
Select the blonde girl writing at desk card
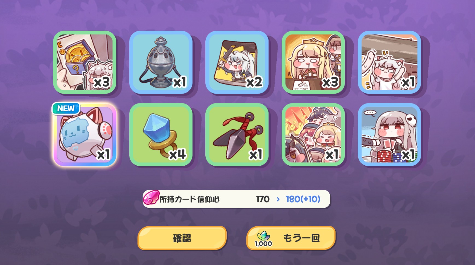(313, 62)
